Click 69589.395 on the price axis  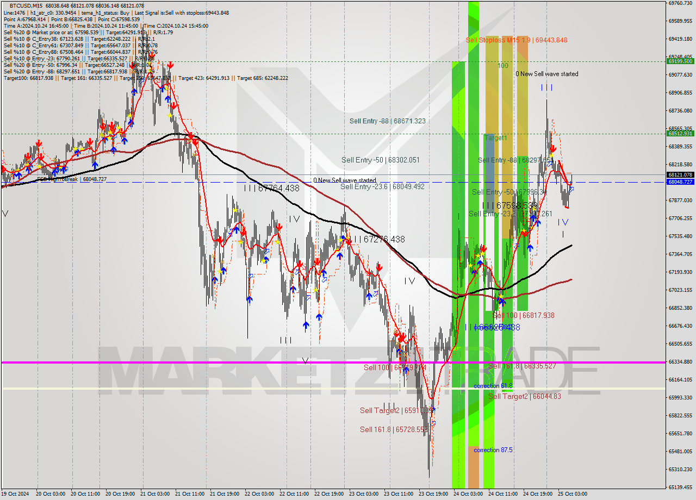680,21
